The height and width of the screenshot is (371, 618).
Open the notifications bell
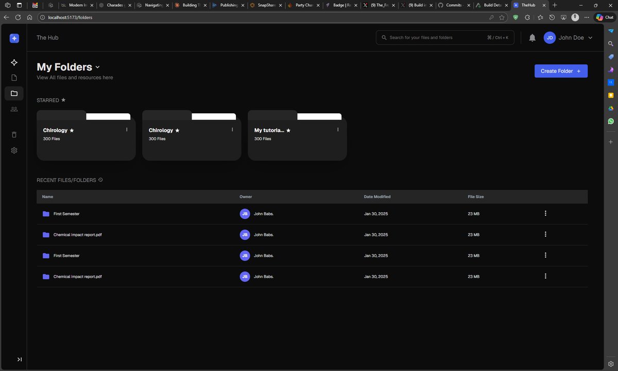pos(533,38)
